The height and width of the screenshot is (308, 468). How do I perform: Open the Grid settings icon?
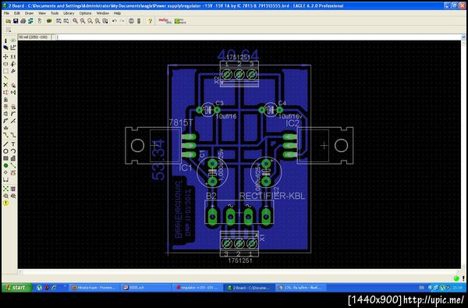click(9, 30)
